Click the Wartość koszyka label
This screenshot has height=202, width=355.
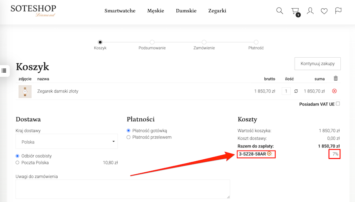(x=254, y=130)
